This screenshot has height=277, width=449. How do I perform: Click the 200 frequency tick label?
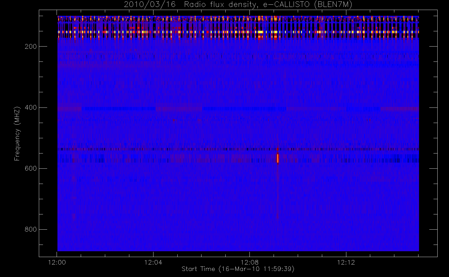(x=31, y=47)
